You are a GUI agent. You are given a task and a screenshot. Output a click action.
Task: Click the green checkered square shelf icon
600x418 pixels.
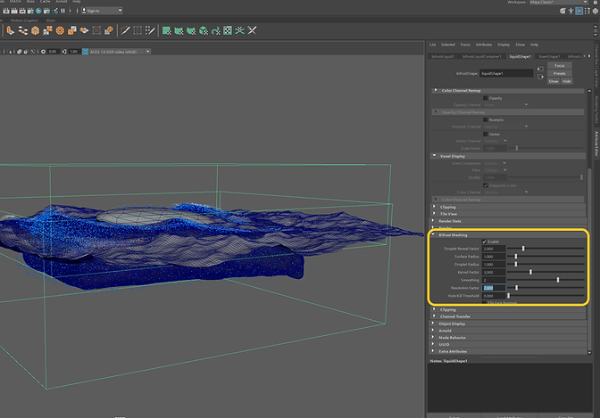pos(228,30)
